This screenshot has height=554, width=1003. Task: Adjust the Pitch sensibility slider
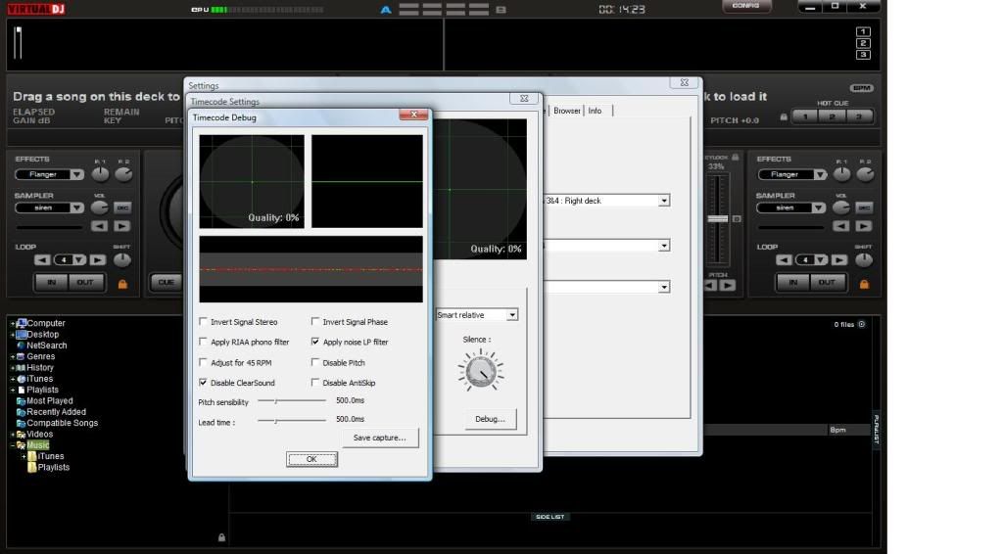click(292, 400)
